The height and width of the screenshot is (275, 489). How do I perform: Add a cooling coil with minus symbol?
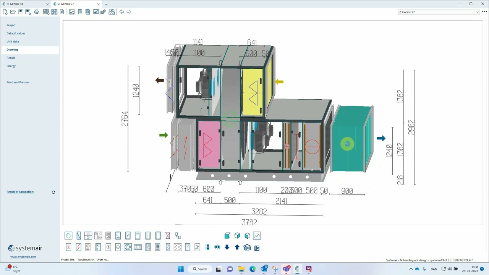[118, 247]
